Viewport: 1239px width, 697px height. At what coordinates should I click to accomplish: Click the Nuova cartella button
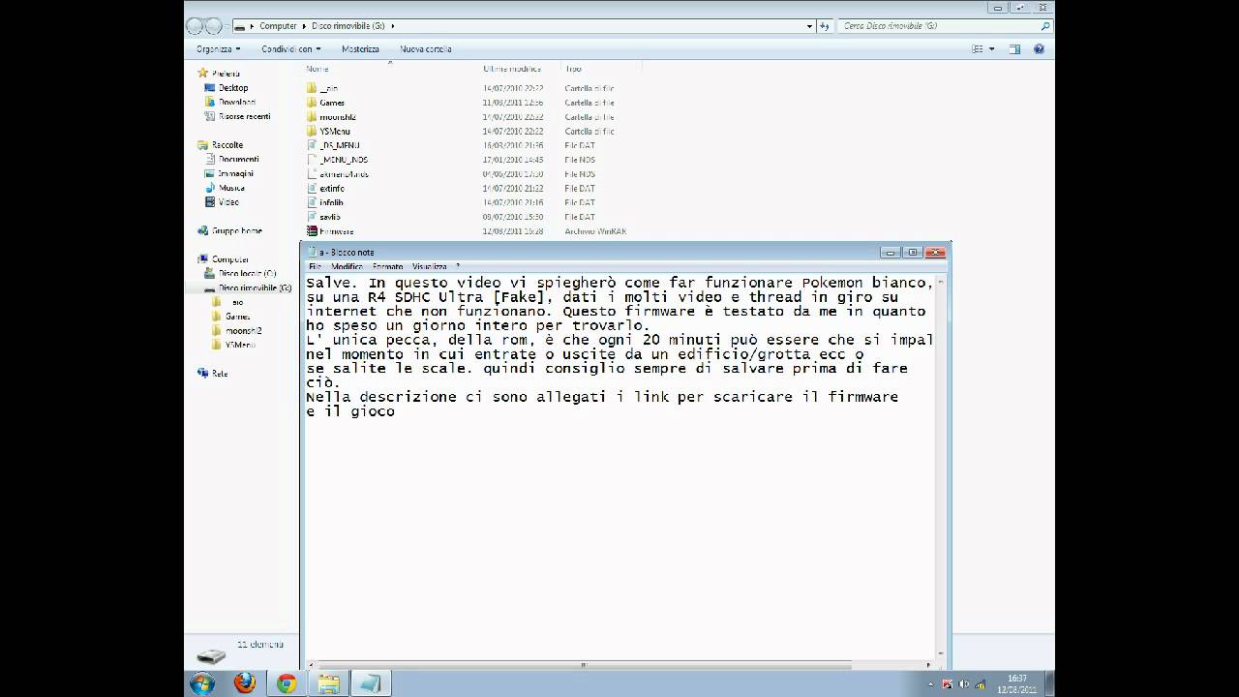click(426, 48)
